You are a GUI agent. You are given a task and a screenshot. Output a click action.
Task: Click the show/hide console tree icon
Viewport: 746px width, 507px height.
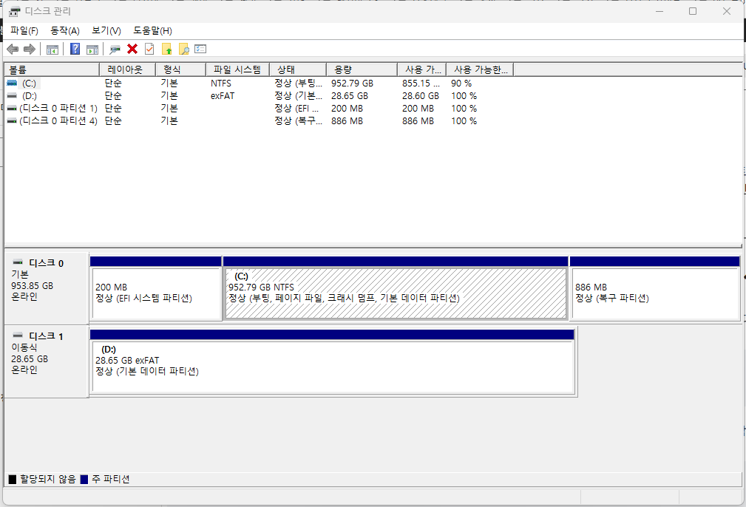pos(52,49)
